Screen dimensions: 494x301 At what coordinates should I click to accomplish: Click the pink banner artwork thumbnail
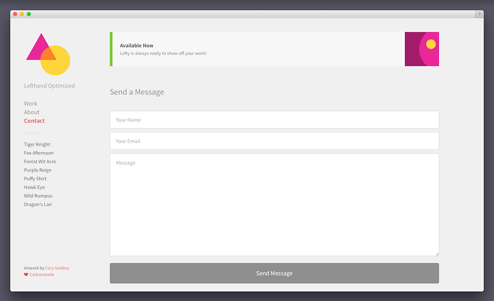click(422, 49)
